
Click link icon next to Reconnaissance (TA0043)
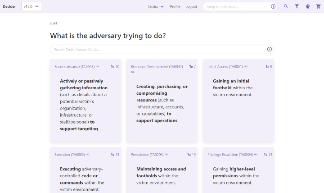tap(98, 67)
